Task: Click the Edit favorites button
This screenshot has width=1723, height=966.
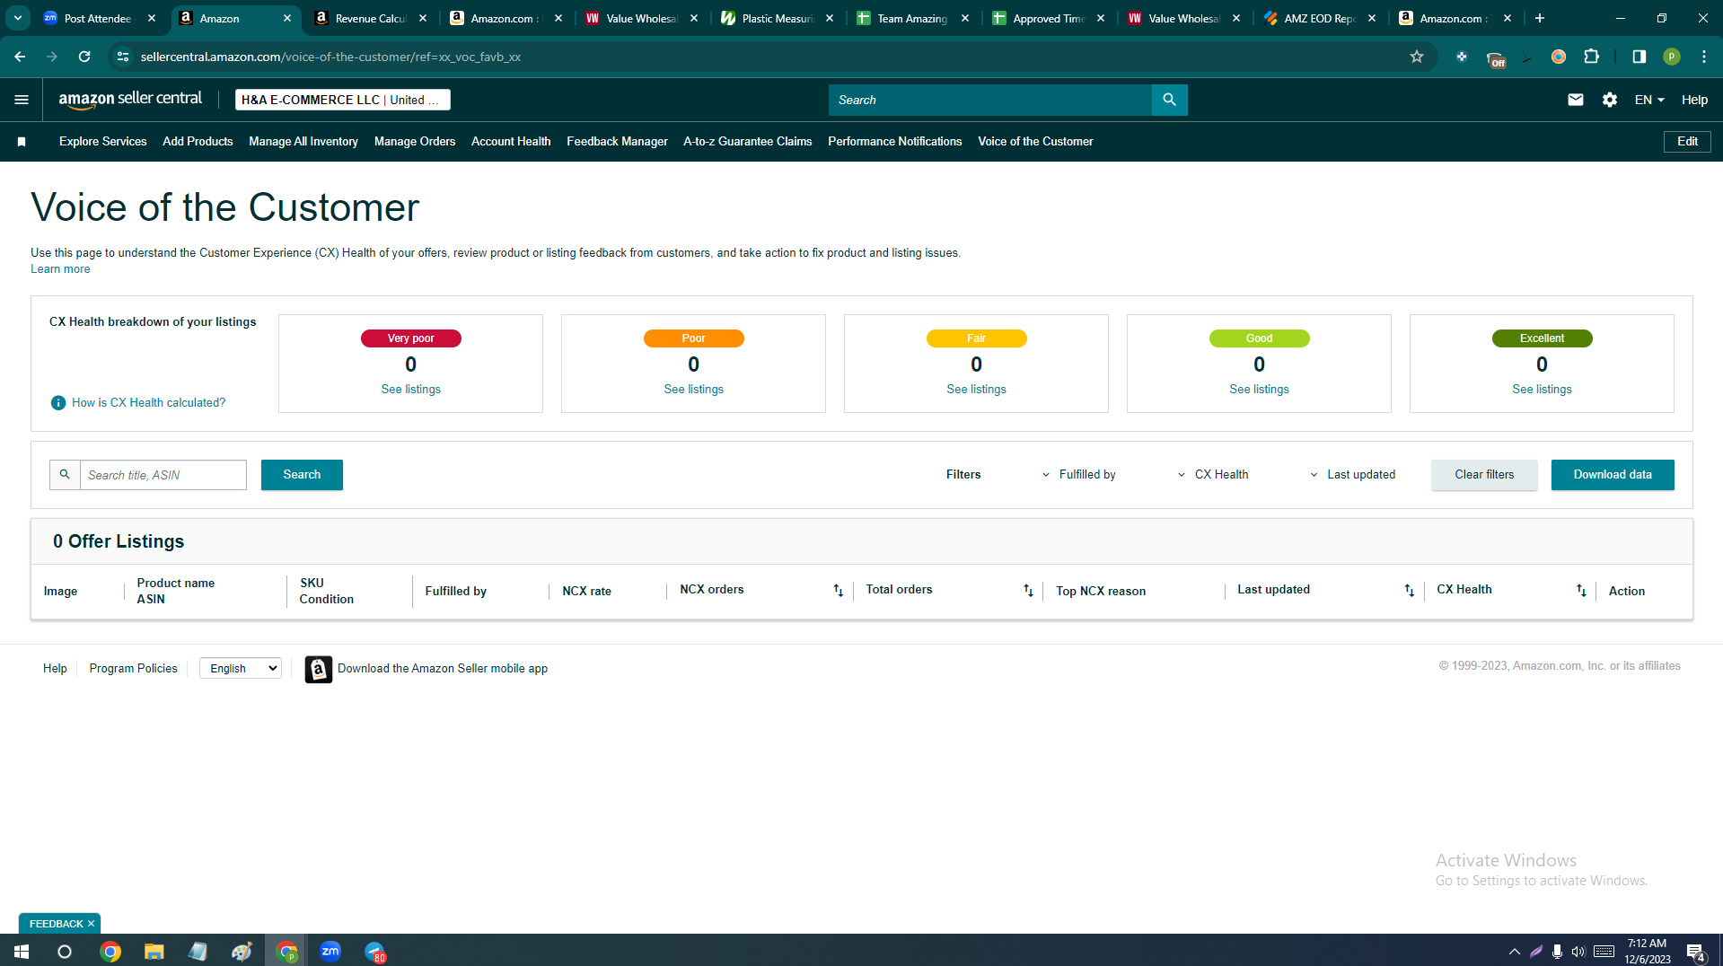Action: point(1687,142)
